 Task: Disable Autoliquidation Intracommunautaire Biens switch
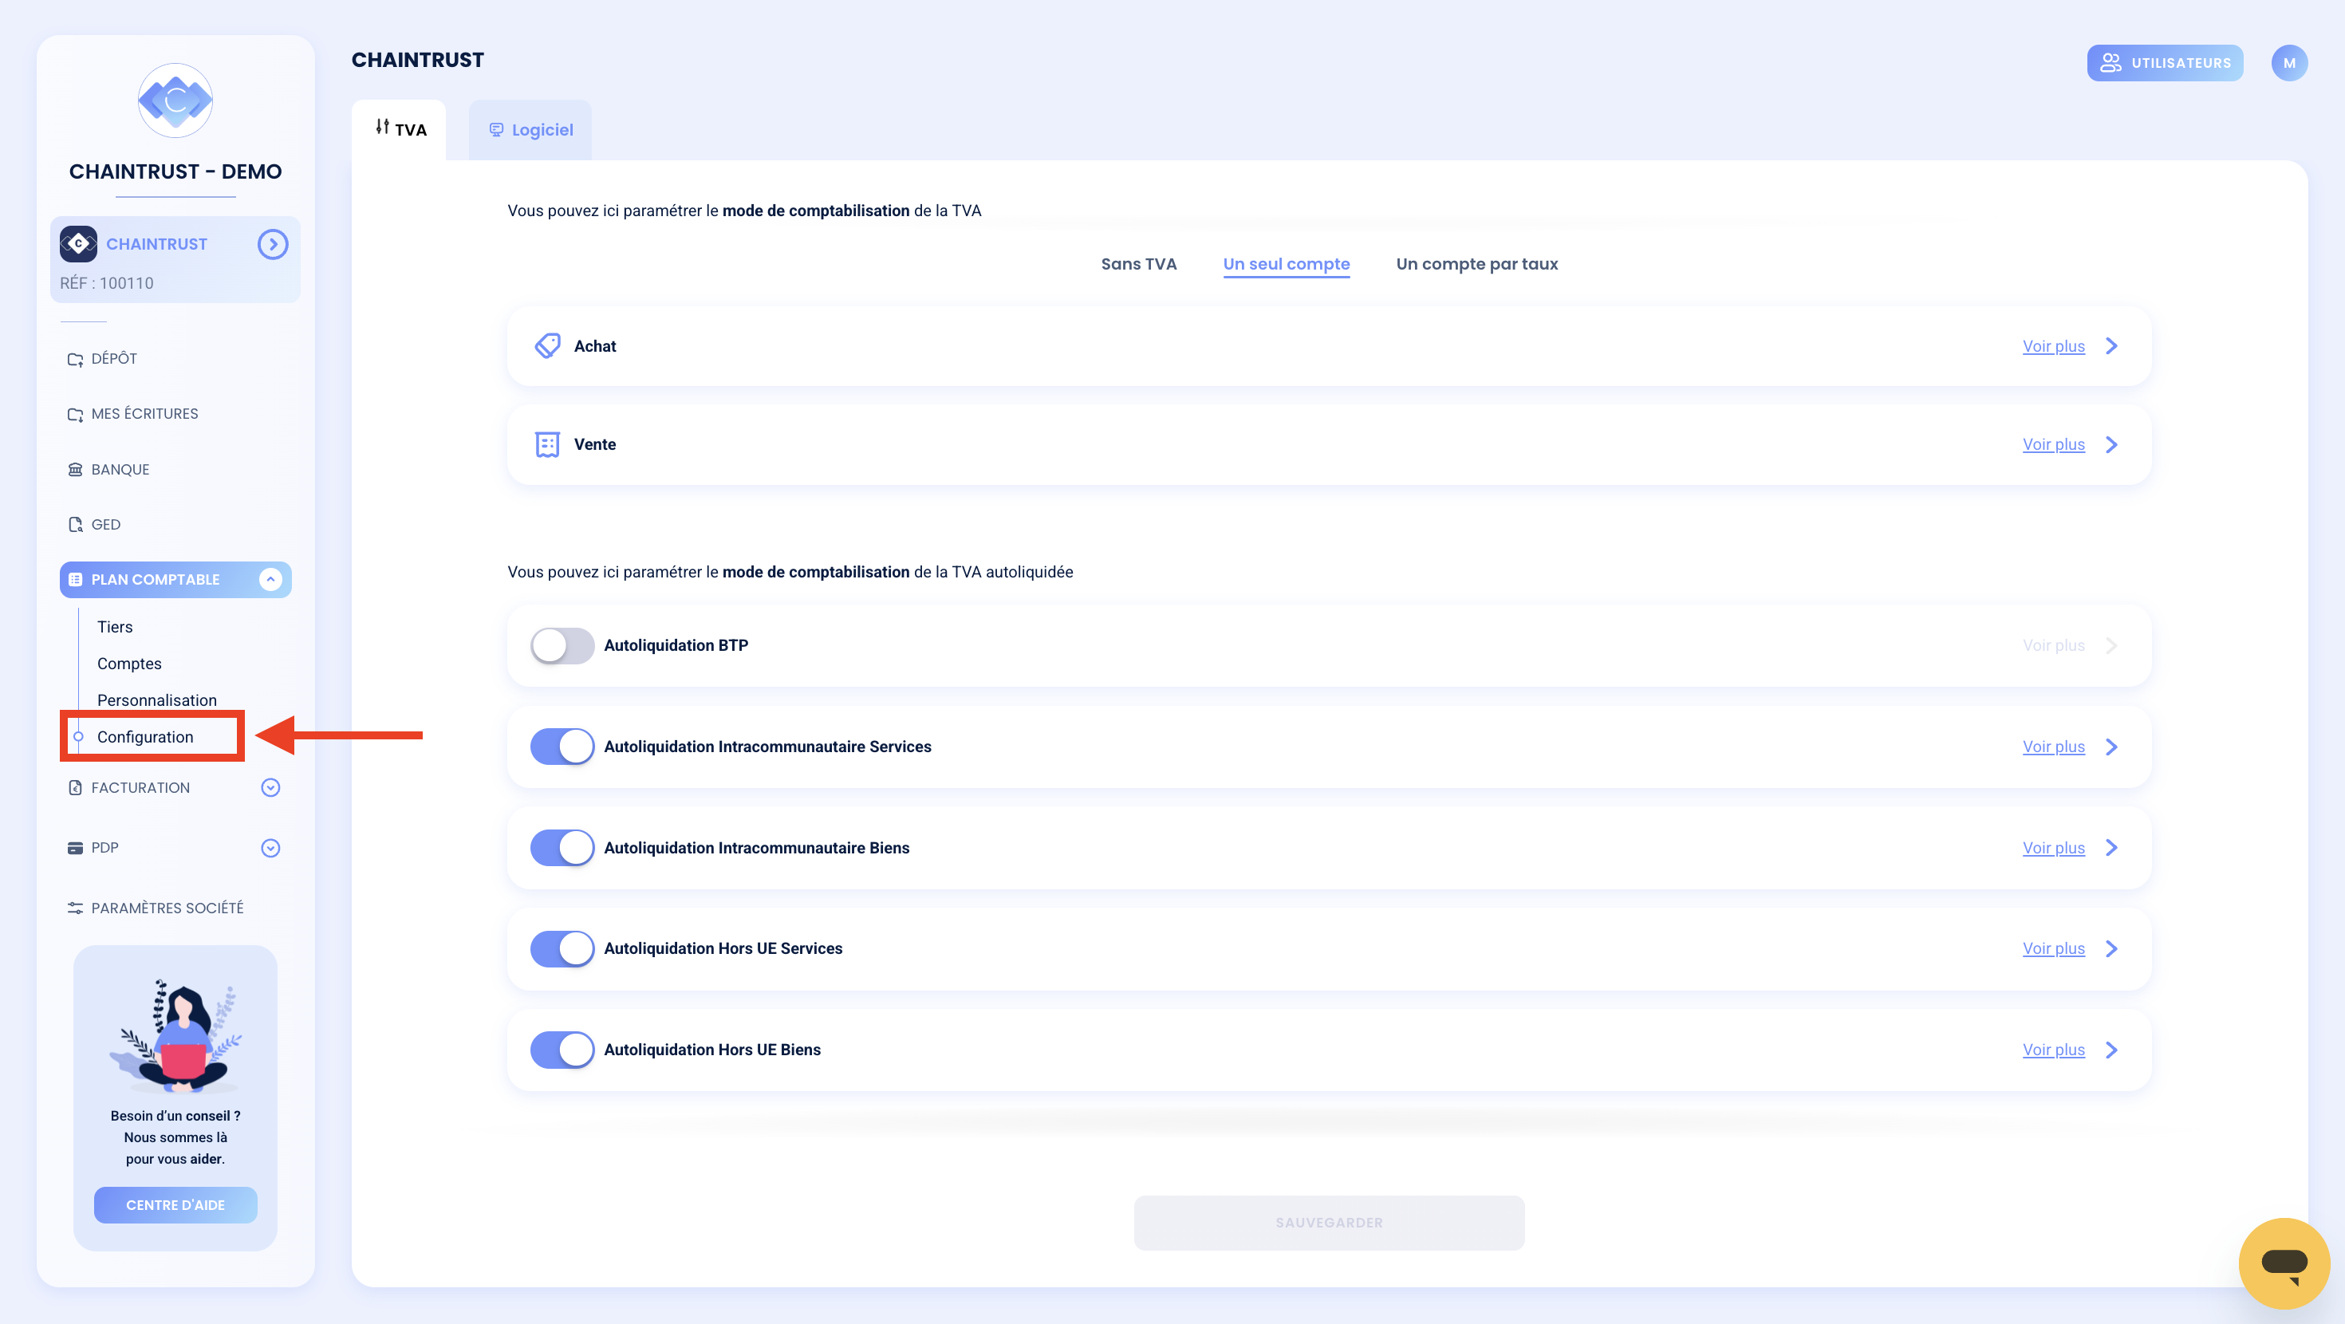tap(562, 848)
